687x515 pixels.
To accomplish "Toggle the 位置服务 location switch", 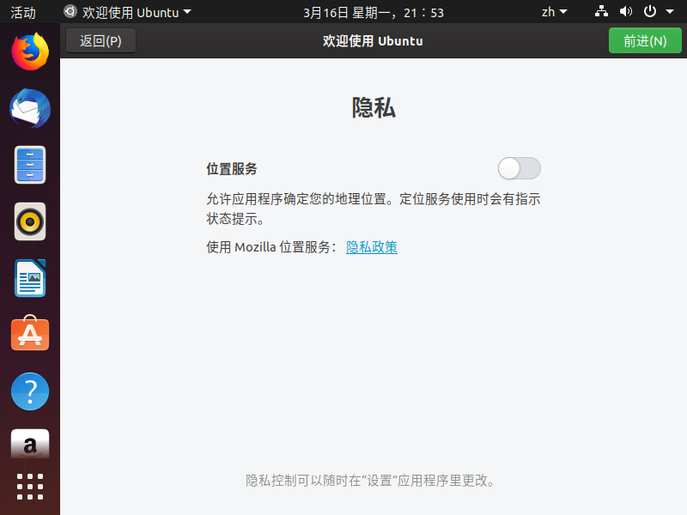I will coord(520,168).
